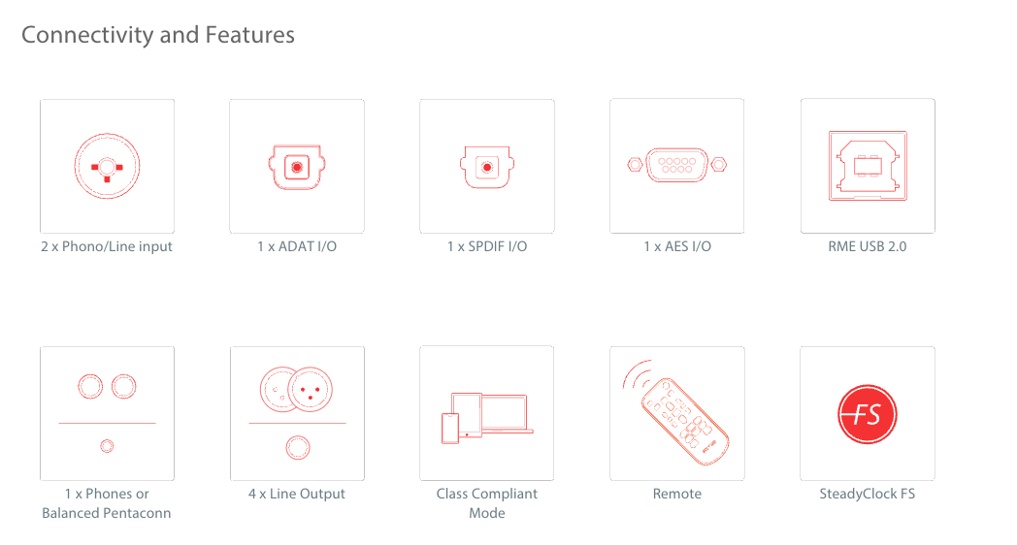
Task: Click the '2 x Phono/Line input' label
Action: (x=107, y=246)
